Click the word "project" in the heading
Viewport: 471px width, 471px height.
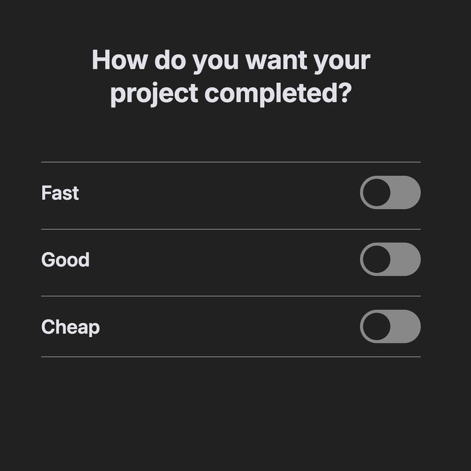(x=154, y=94)
